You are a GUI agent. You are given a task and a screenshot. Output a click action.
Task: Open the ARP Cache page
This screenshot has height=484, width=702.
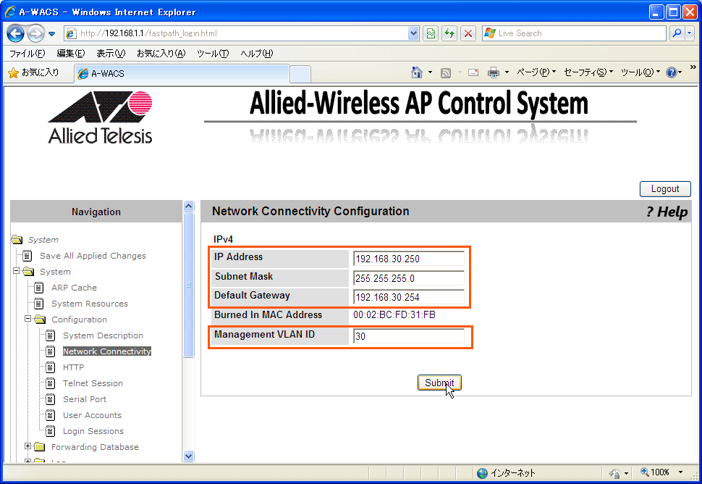click(x=74, y=287)
